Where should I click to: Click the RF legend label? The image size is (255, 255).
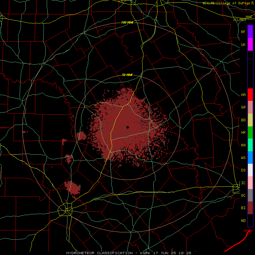click(x=243, y=32)
